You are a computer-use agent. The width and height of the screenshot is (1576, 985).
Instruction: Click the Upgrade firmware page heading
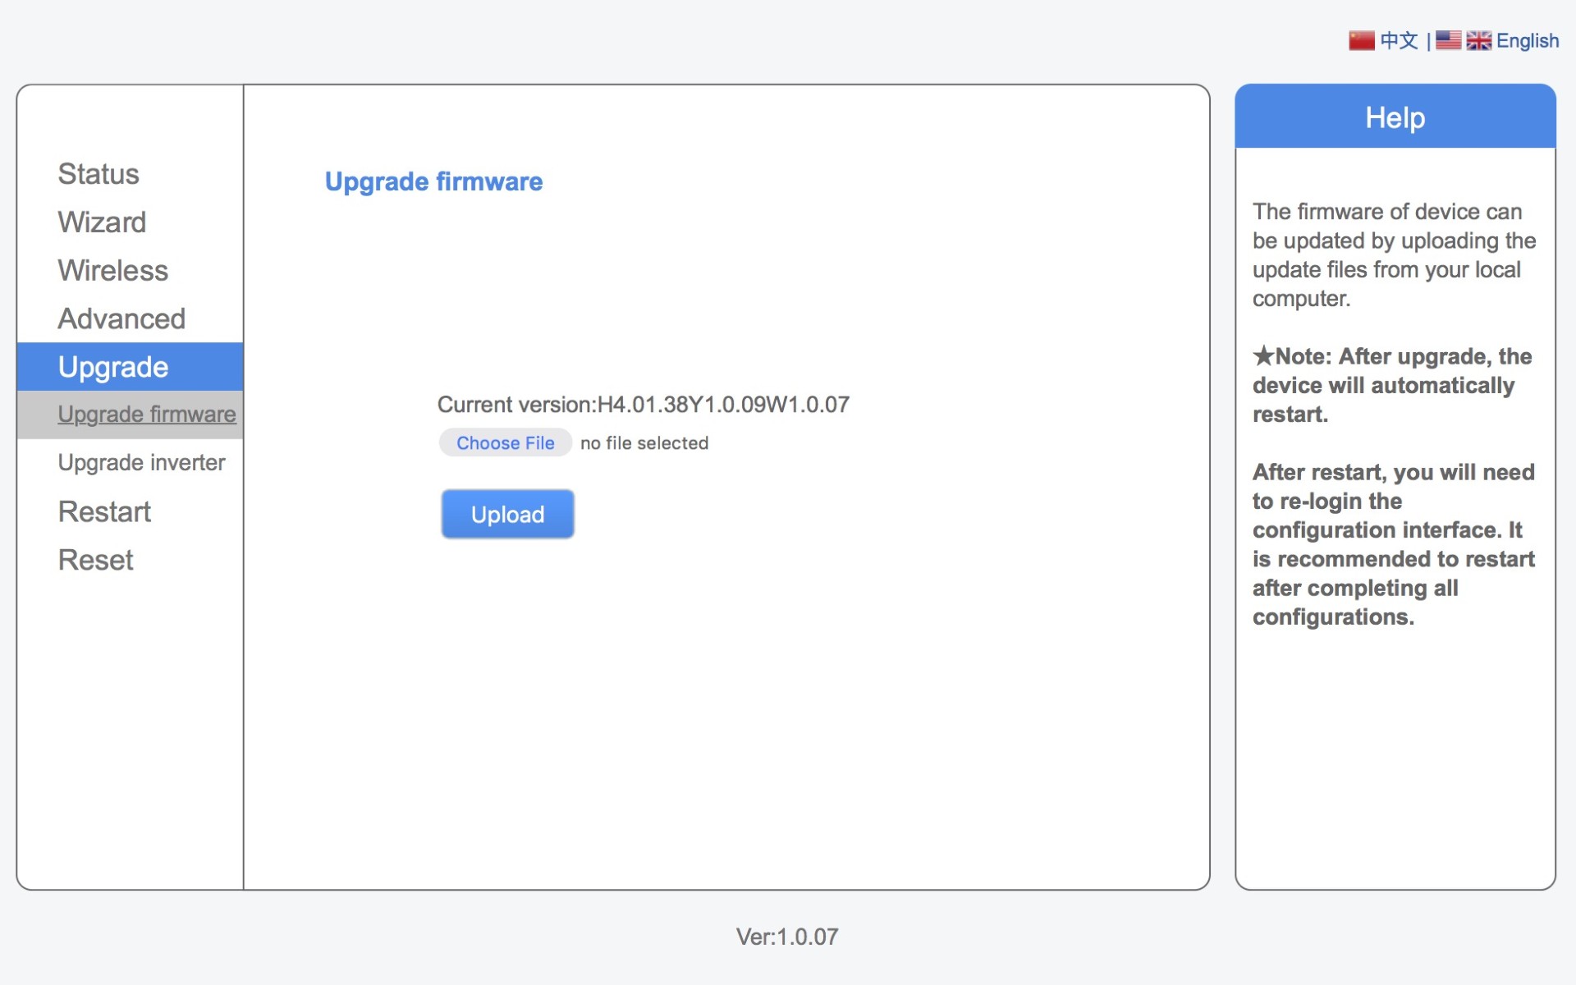[433, 181]
